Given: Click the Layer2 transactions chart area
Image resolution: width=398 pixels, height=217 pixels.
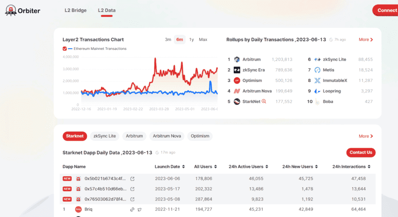Looking at the screenshot, I should coord(149,81).
